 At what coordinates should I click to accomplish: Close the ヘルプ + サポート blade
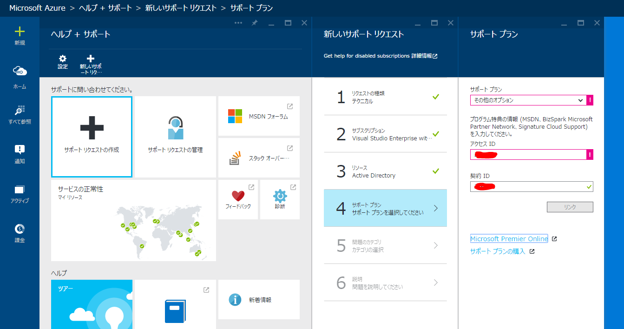[x=304, y=23]
